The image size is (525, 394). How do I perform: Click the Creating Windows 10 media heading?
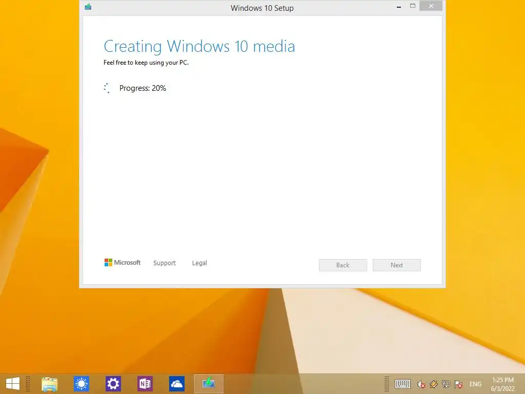pos(199,46)
